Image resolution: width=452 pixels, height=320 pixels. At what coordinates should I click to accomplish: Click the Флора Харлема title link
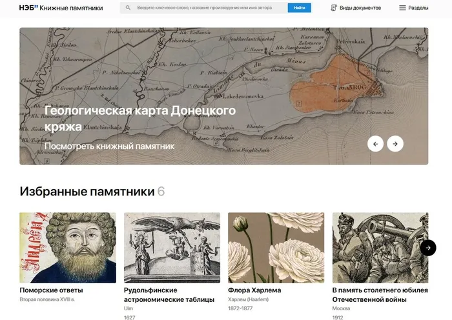tap(254, 290)
